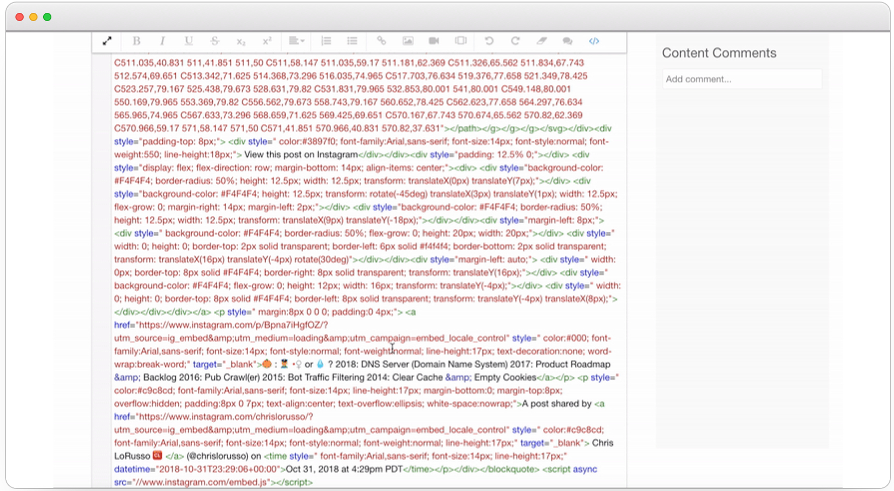
Task: Click the Add comment input field
Action: click(742, 79)
